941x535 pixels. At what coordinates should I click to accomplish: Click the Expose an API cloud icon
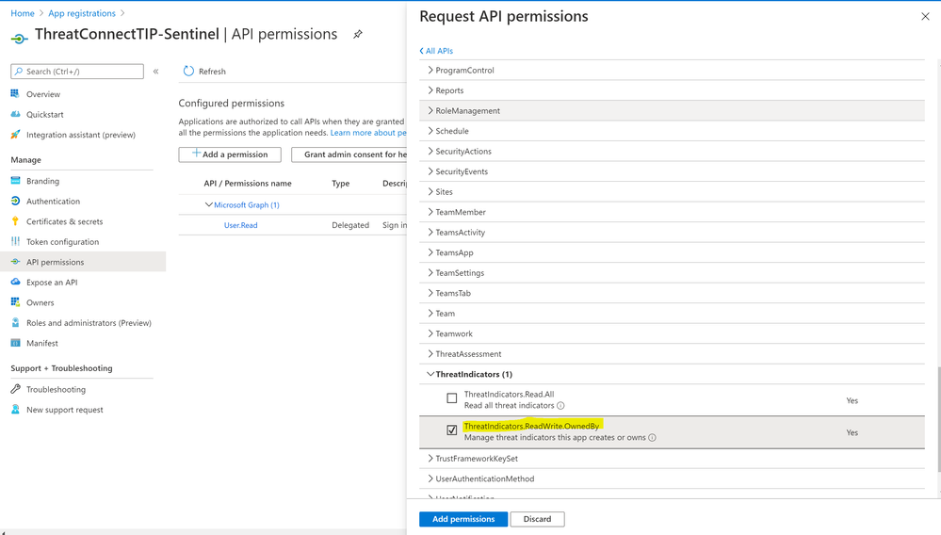(15, 282)
